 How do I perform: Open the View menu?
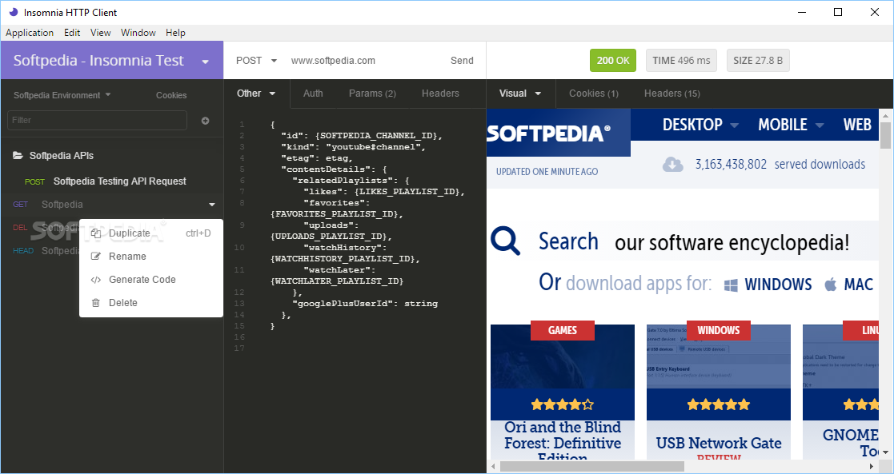pos(100,33)
